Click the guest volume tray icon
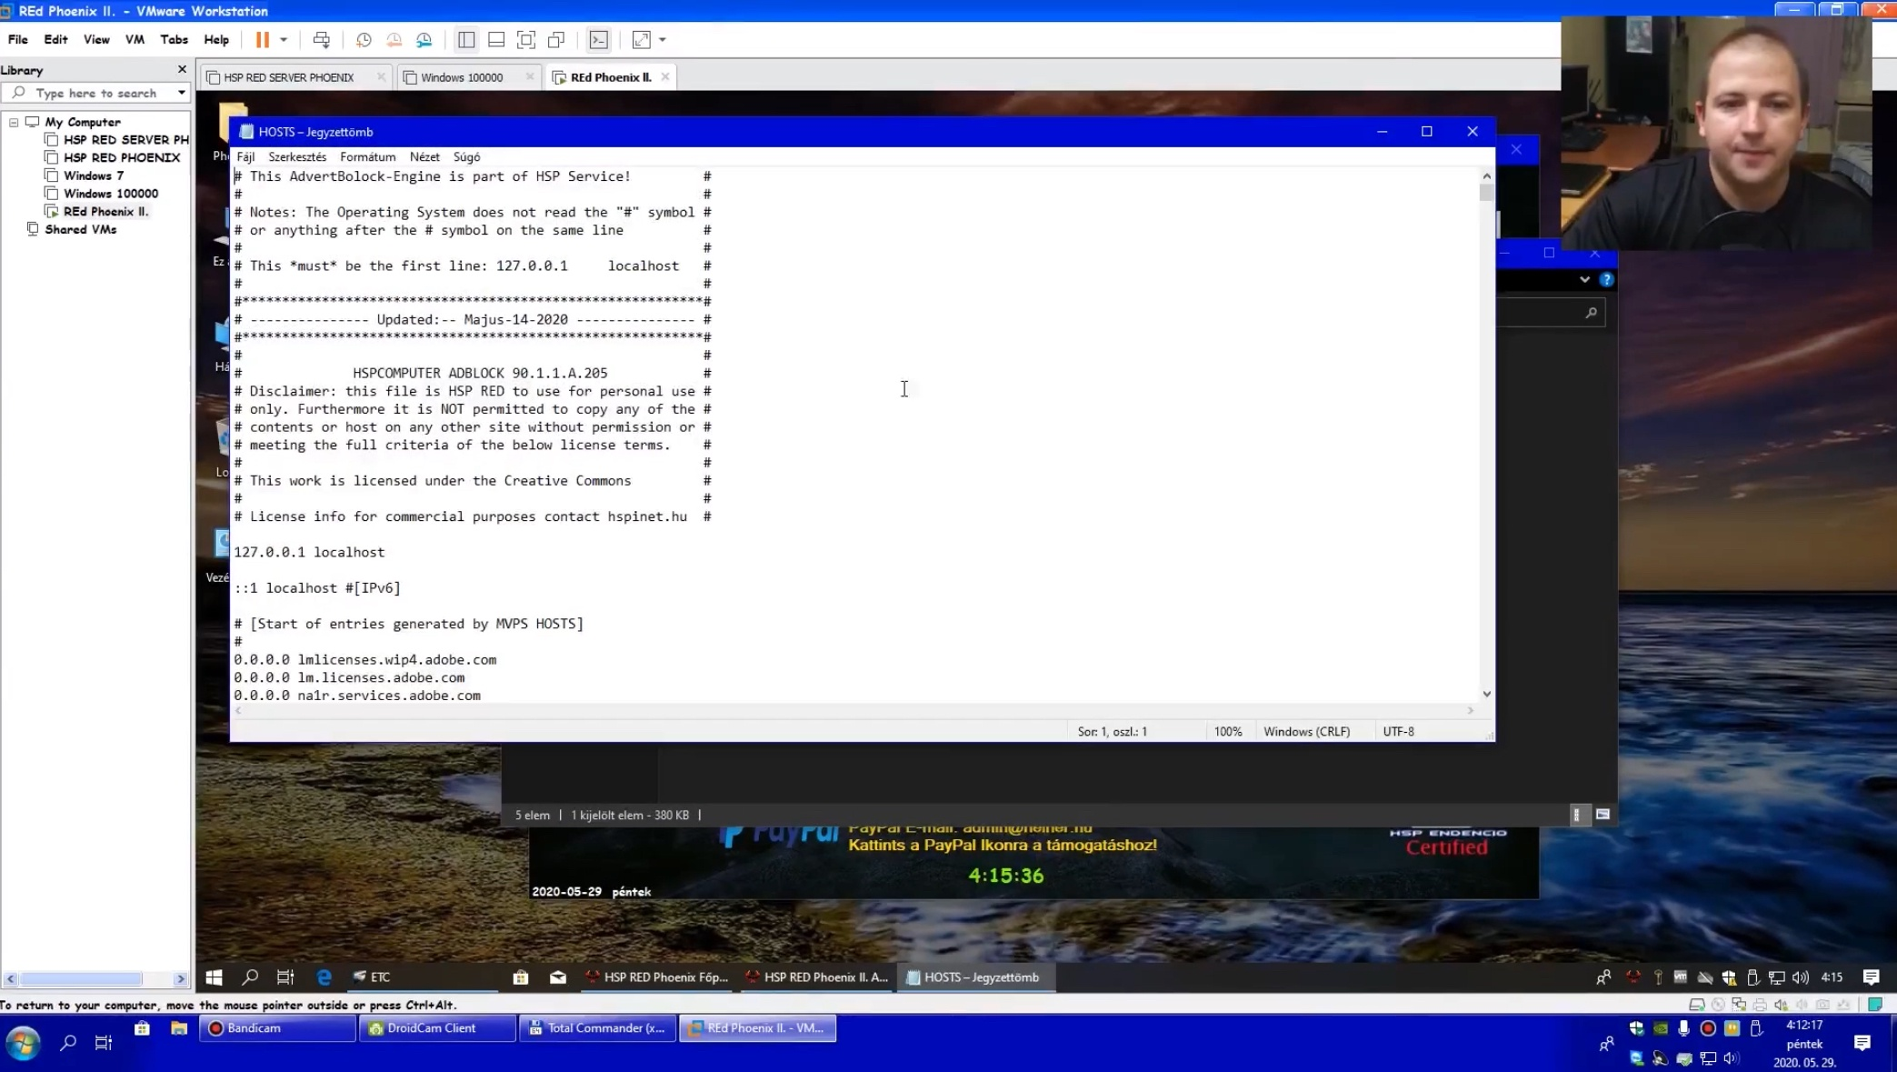The width and height of the screenshot is (1897, 1072). coord(1801,977)
